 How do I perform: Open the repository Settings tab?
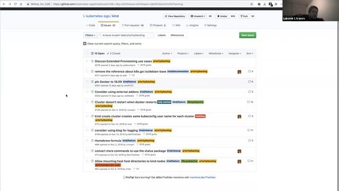coord(210,25)
